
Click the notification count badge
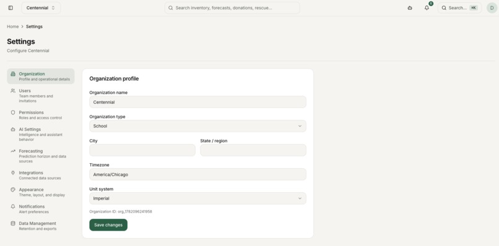click(x=431, y=4)
